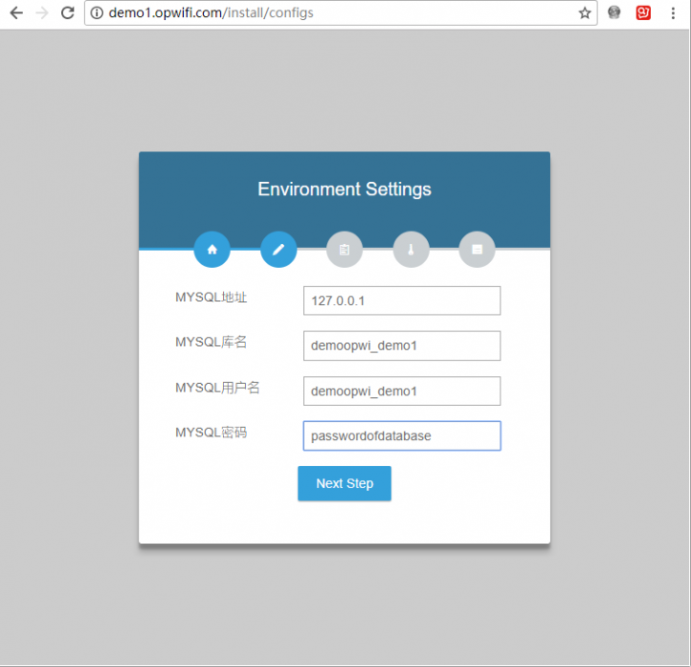Click the MYSQL库名 label
This screenshot has height=667, width=691.
tap(211, 342)
